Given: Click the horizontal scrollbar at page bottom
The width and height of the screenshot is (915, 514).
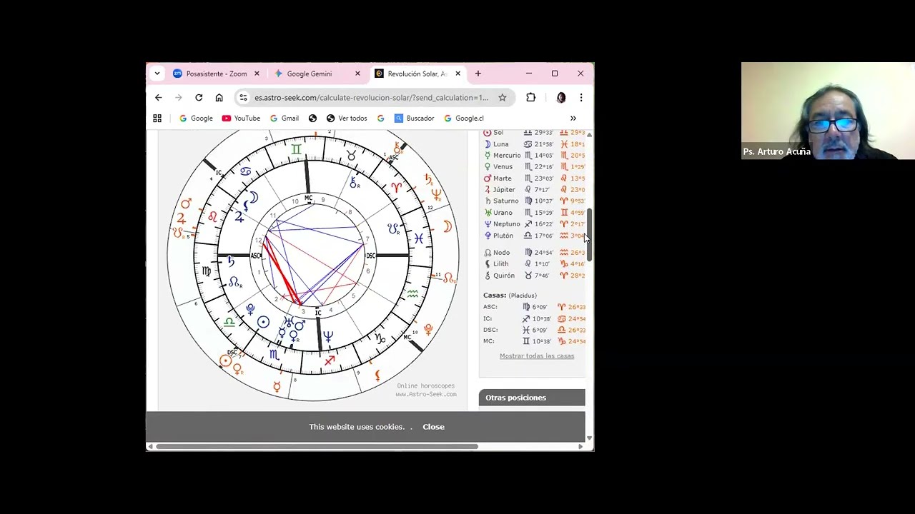Looking at the screenshot, I should pos(317,447).
